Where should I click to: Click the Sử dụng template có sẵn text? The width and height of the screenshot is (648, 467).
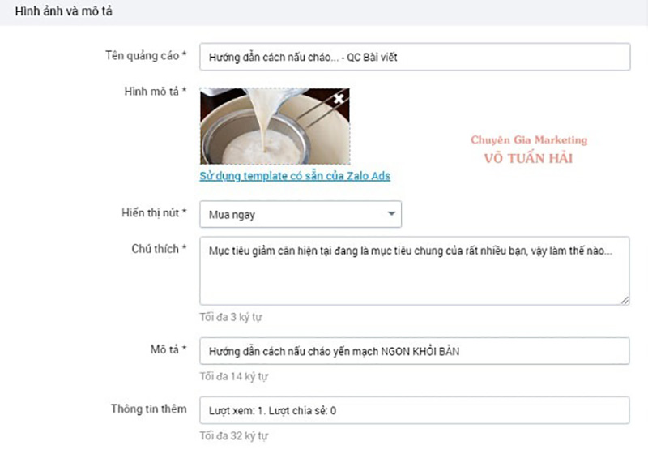[x=251, y=176]
